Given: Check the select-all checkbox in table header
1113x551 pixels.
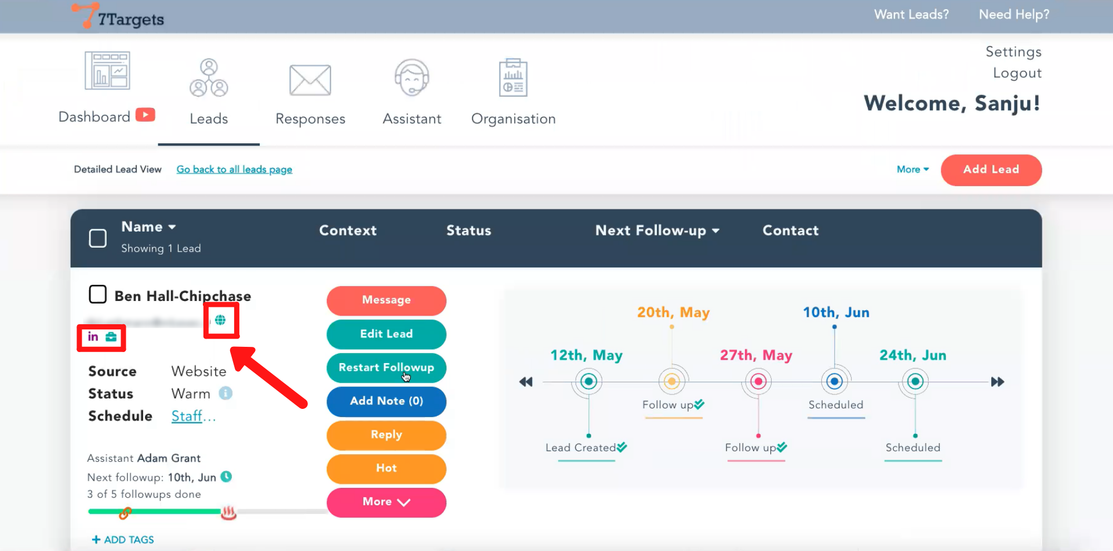Looking at the screenshot, I should click(98, 238).
